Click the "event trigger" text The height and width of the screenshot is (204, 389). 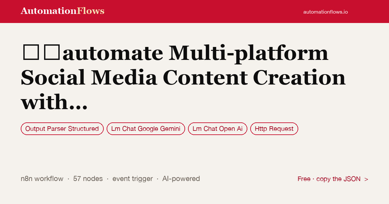click(133, 179)
